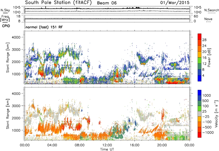Viewport: 219px width, 151px height.
Task: Click the title 'South Pole Station (fitACF)'
Action: pos(58,2)
